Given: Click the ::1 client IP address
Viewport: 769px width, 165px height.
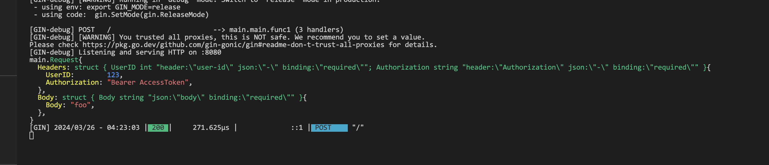Looking at the screenshot, I should [297, 128].
